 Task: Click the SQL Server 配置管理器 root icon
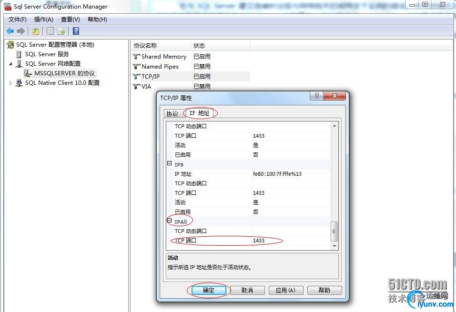click(x=10, y=45)
